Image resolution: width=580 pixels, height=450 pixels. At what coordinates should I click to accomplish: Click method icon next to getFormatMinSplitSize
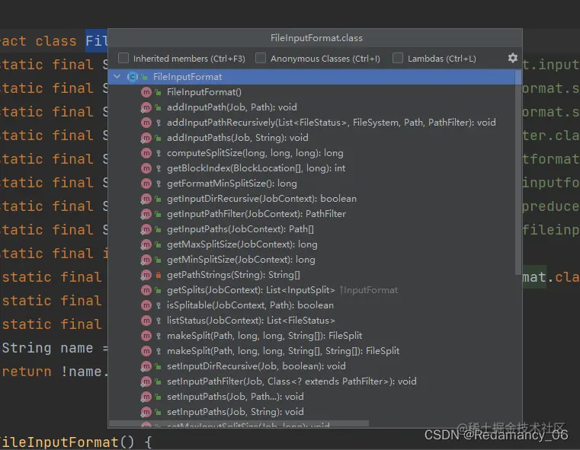[x=146, y=184]
